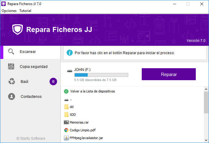Click the green back arrow icon
209x143 pixels.
click(x=66, y=91)
